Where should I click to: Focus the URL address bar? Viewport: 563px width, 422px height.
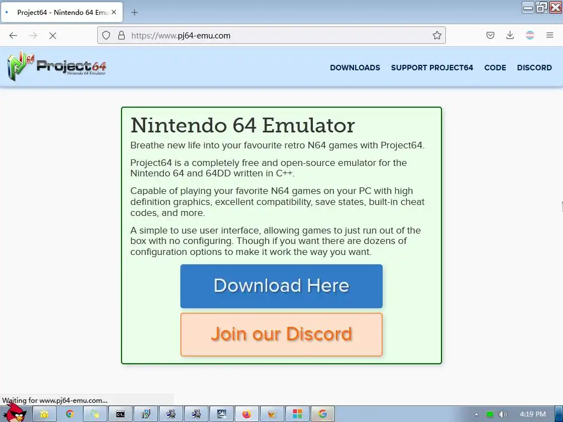click(272, 36)
